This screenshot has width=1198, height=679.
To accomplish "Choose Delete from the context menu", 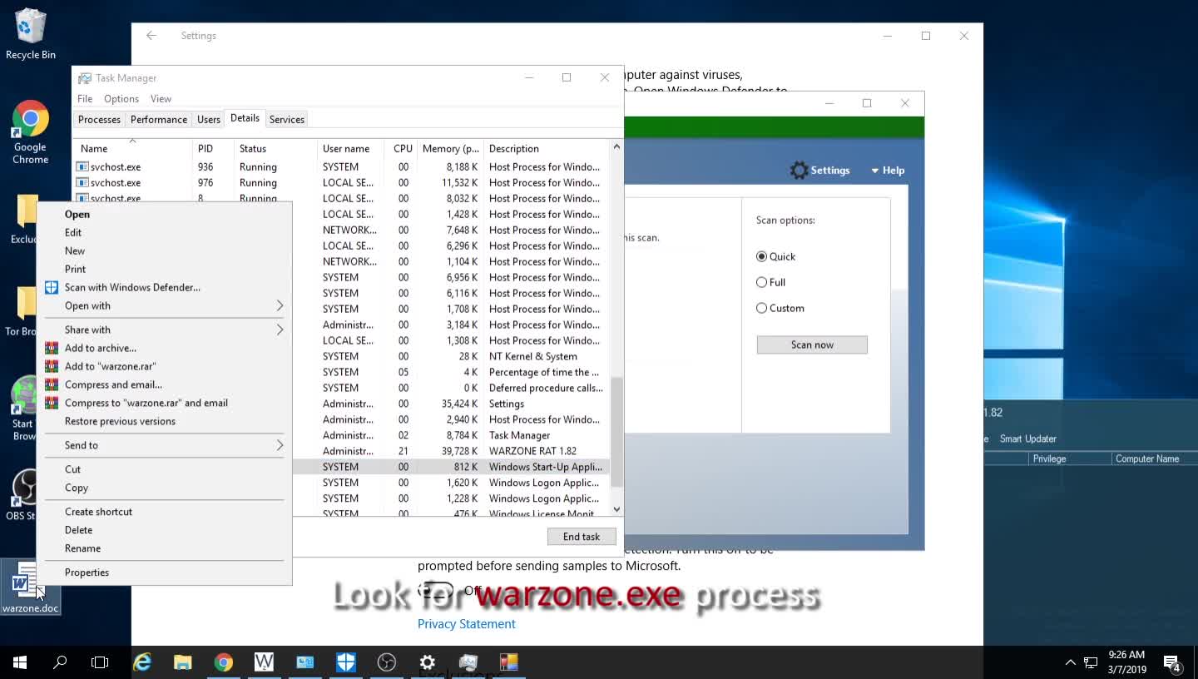I will (x=165, y=530).
